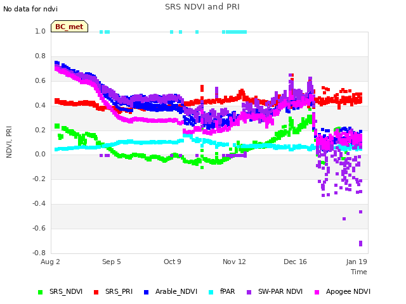406x304 pixels.
Task: Click the BC_met label box
Action: (69, 27)
